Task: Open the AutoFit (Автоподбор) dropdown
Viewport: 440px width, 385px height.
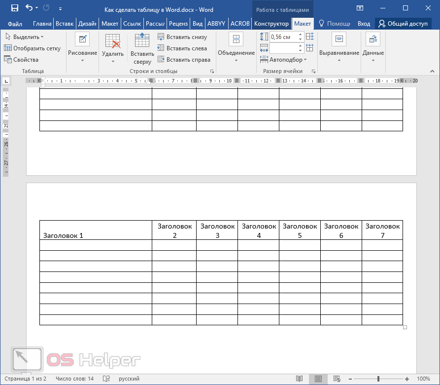Action: coord(288,60)
